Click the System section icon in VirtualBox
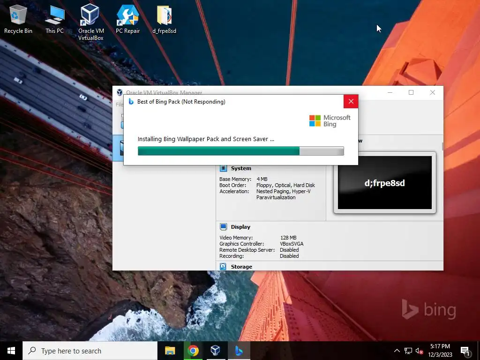480x360 pixels. pyautogui.click(x=223, y=168)
